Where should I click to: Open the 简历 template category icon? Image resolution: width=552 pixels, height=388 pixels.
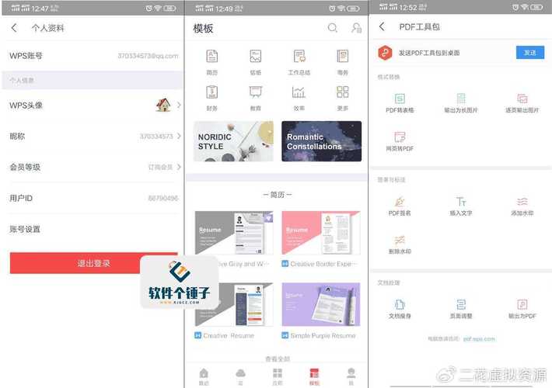(212, 56)
